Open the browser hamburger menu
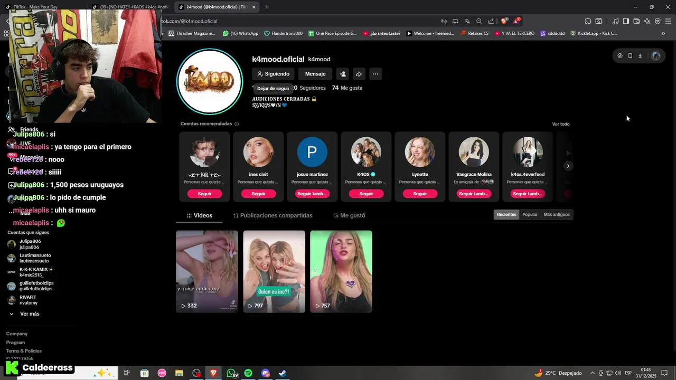Image resolution: width=676 pixels, height=380 pixels. [x=669, y=21]
